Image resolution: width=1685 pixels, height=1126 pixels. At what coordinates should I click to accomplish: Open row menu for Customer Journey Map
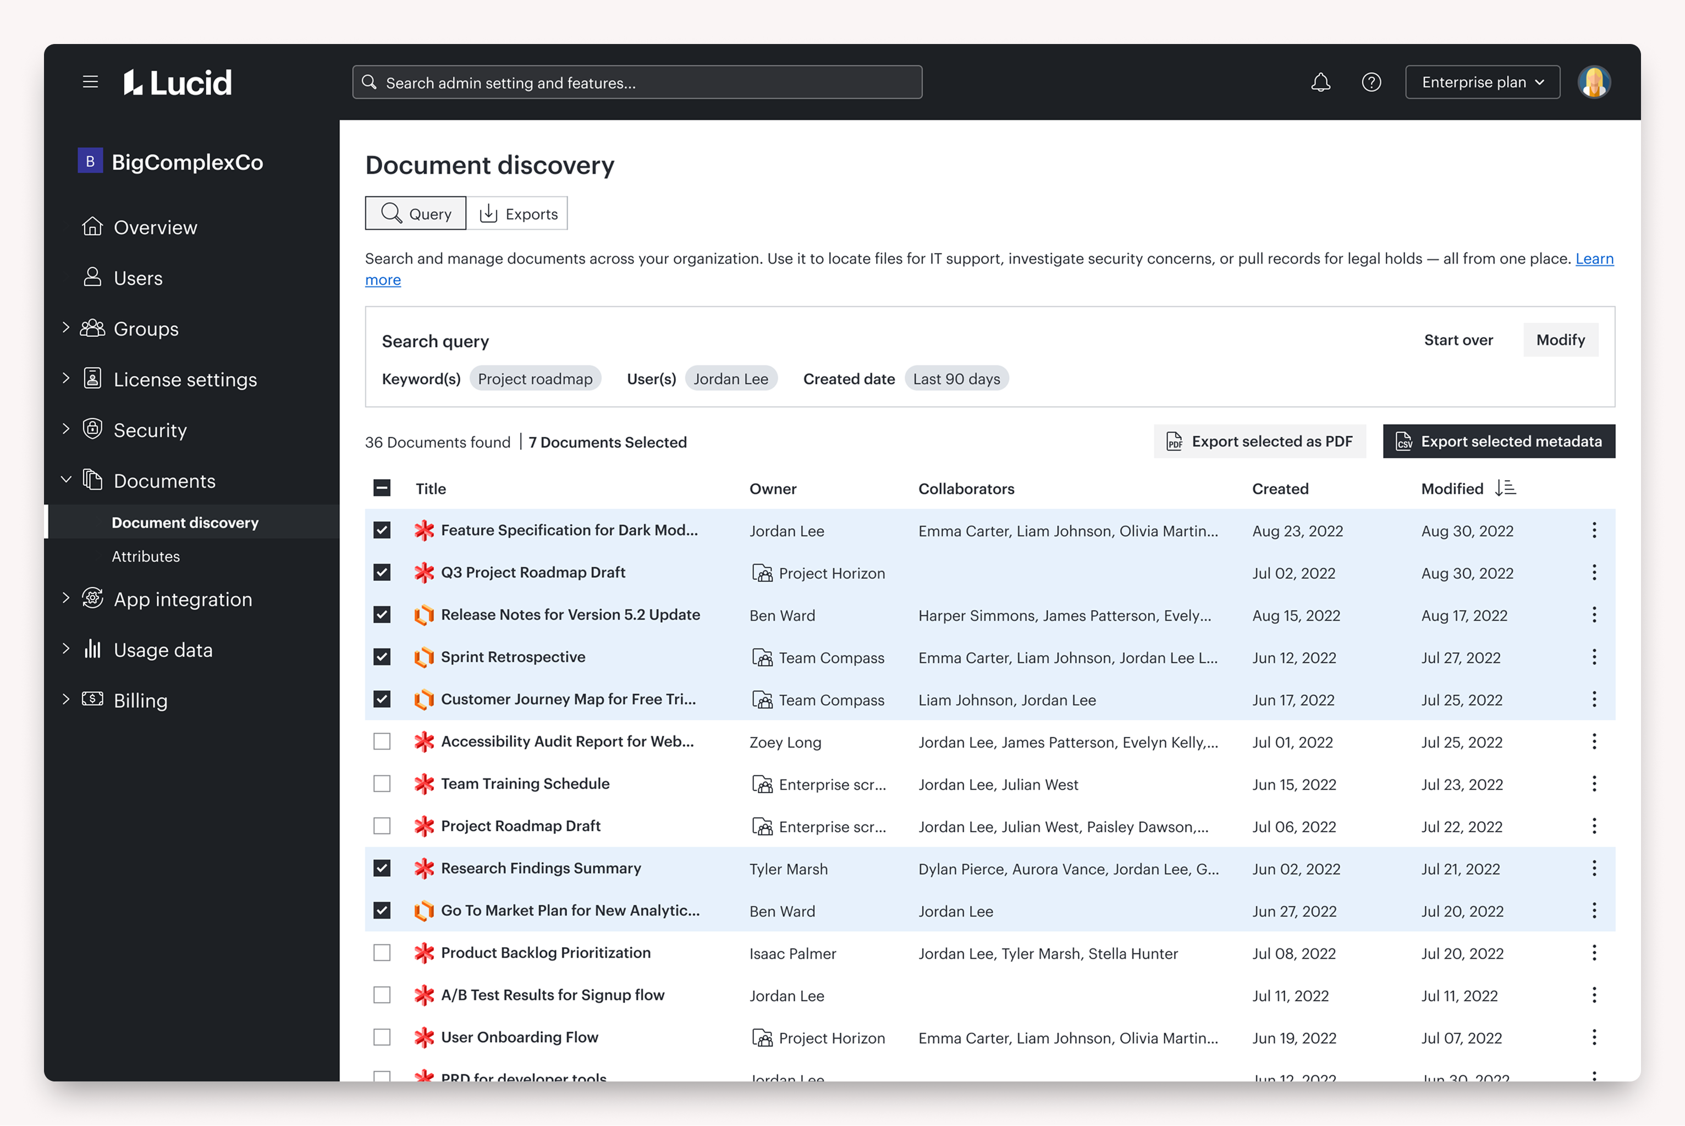pyautogui.click(x=1594, y=700)
